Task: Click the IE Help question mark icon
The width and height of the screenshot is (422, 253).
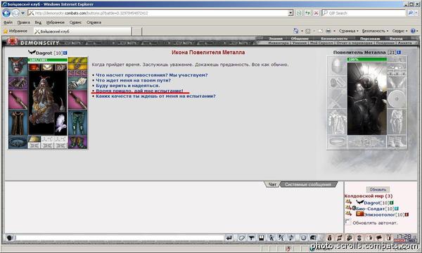Action: click(x=413, y=31)
